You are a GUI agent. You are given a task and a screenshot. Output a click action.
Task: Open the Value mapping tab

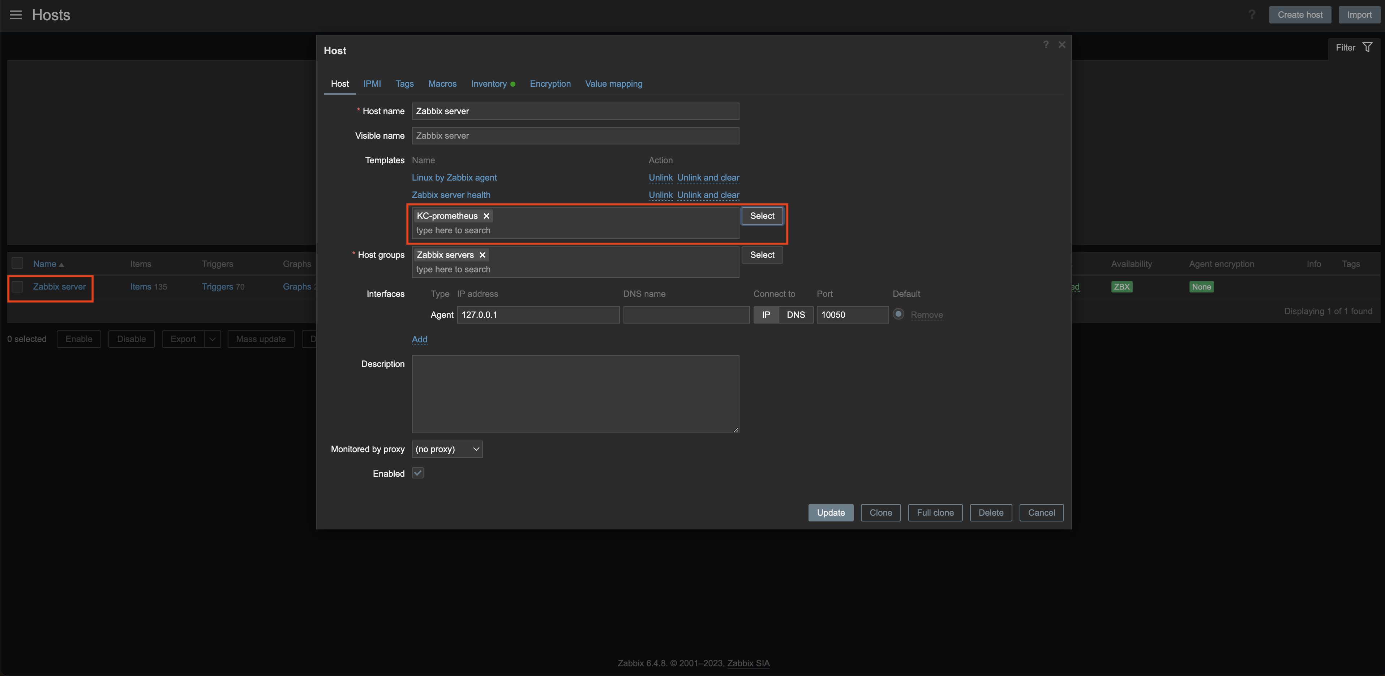tap(613, 84)
